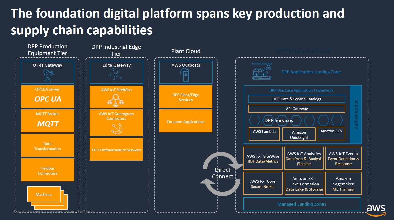Select the OPCUA Server box
Image resolution: width=394 pixels, height=220 pixels.
[x=48, y=97]
